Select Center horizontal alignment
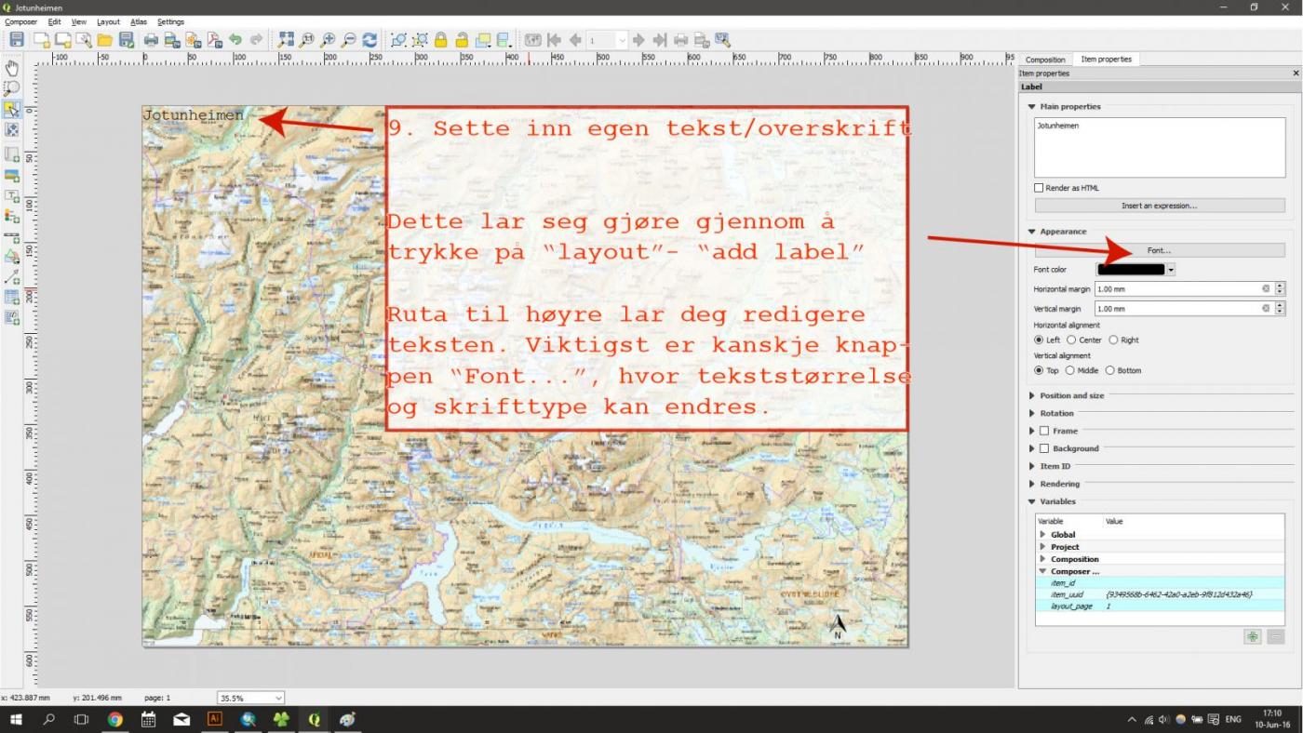 coord(1071,340)
